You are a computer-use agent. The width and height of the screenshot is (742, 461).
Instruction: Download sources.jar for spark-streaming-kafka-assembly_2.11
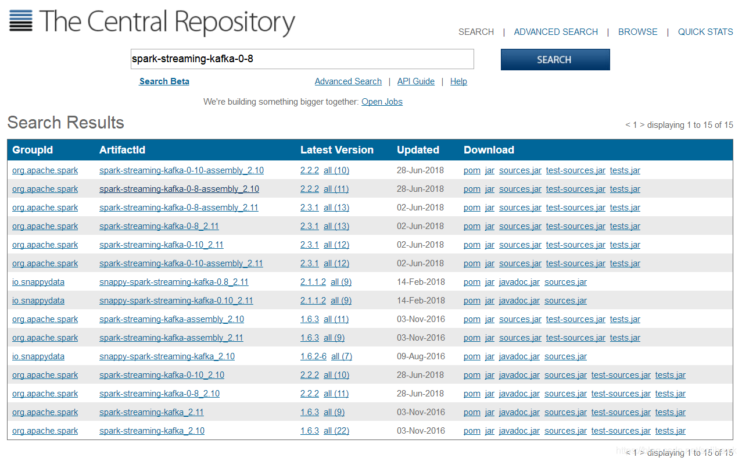pyautogui.click(x=520, y=338)
